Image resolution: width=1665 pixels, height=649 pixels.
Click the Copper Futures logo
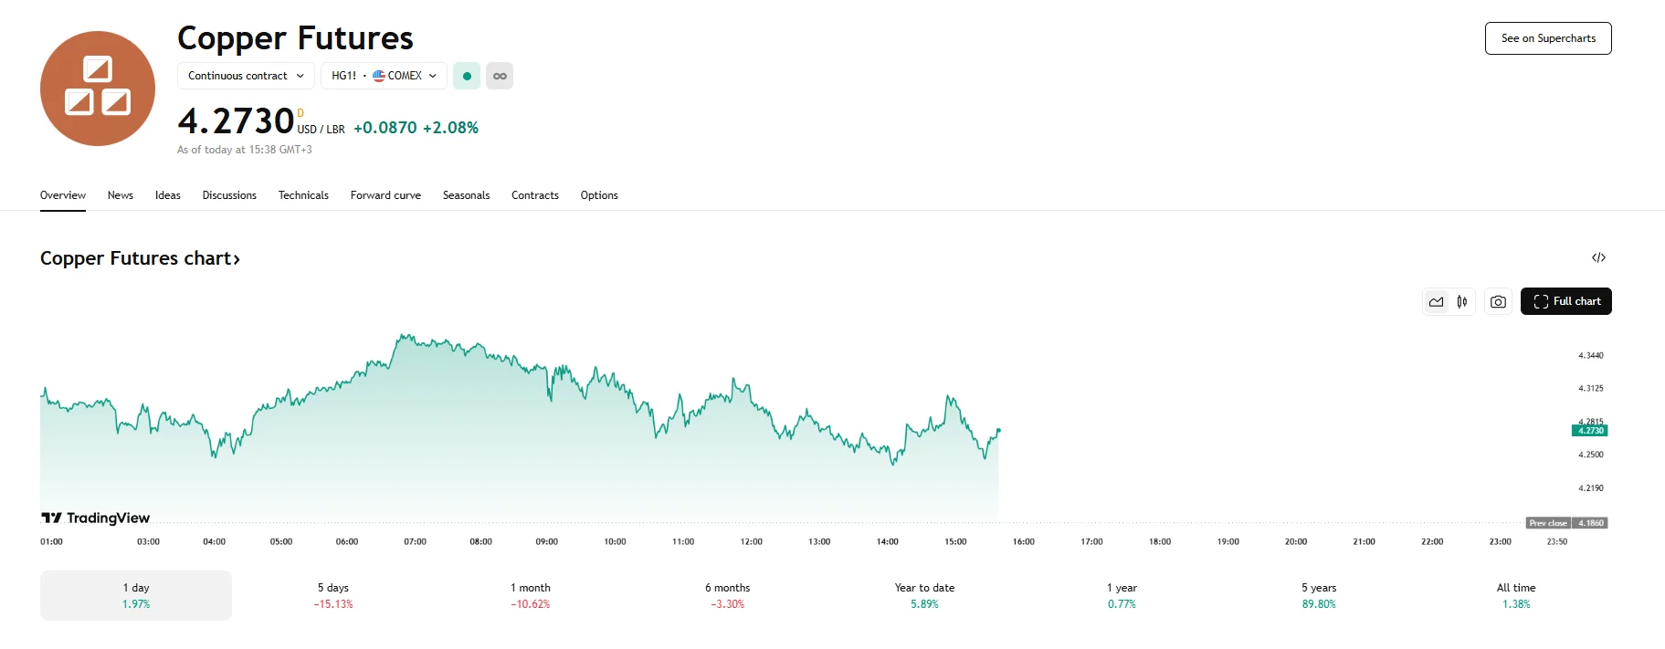click(x=98, y=89)
